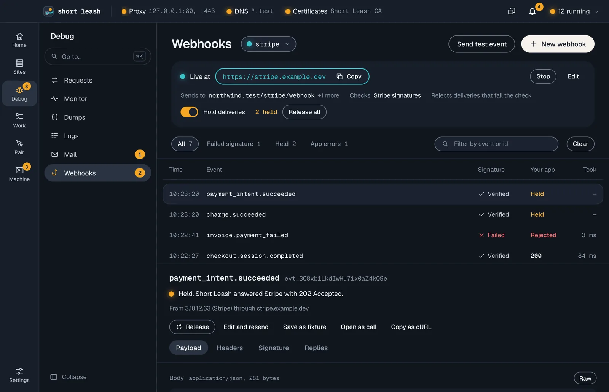Select the invoice.payment_failed row
The width and height of the screenshot is (609, 392).
(x=383, y=235)
